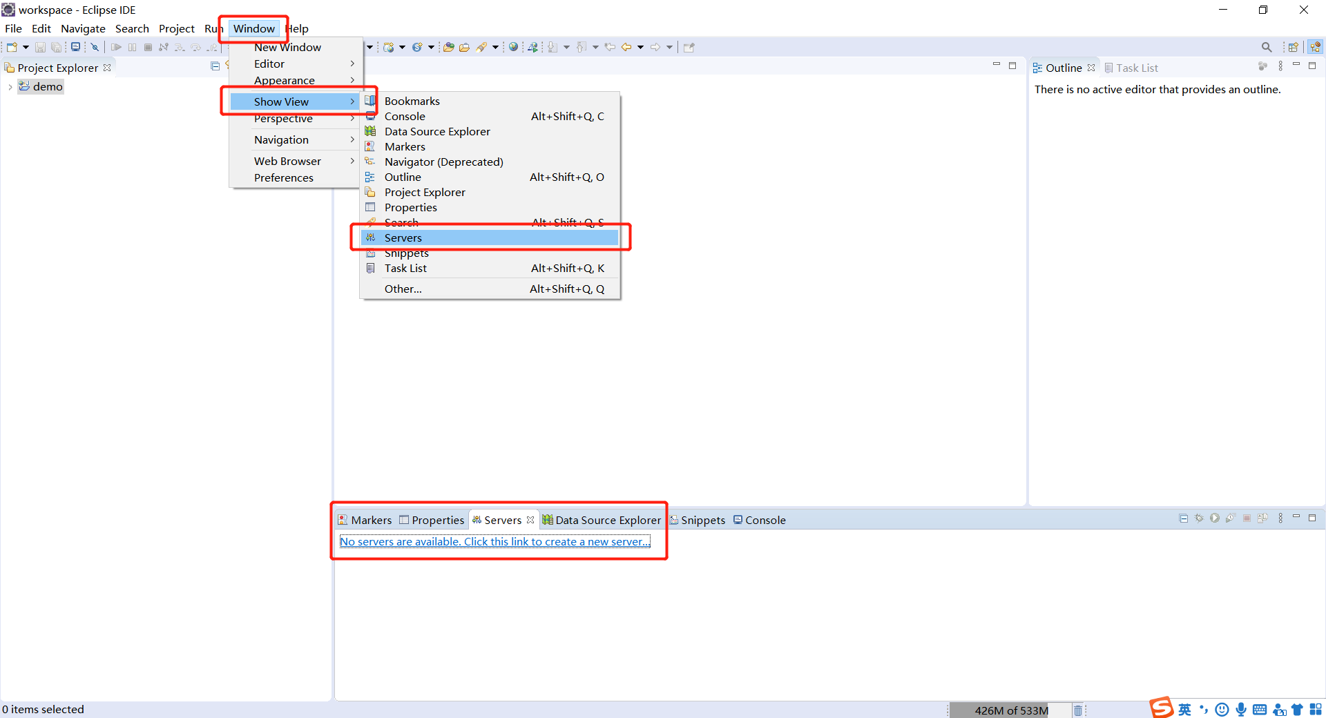Switch to the bottom Console tab
This screenshot has height=718, width=1326.
[760, 520]
